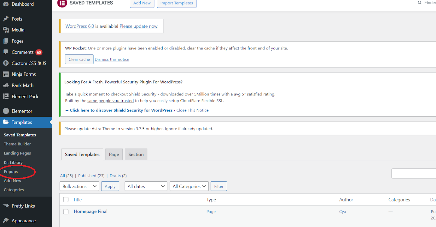Image resolution: width=436 pixels, height=227 pixels.
Task: Click the Apply bulk action button
Action: click(x=110, y=186)
